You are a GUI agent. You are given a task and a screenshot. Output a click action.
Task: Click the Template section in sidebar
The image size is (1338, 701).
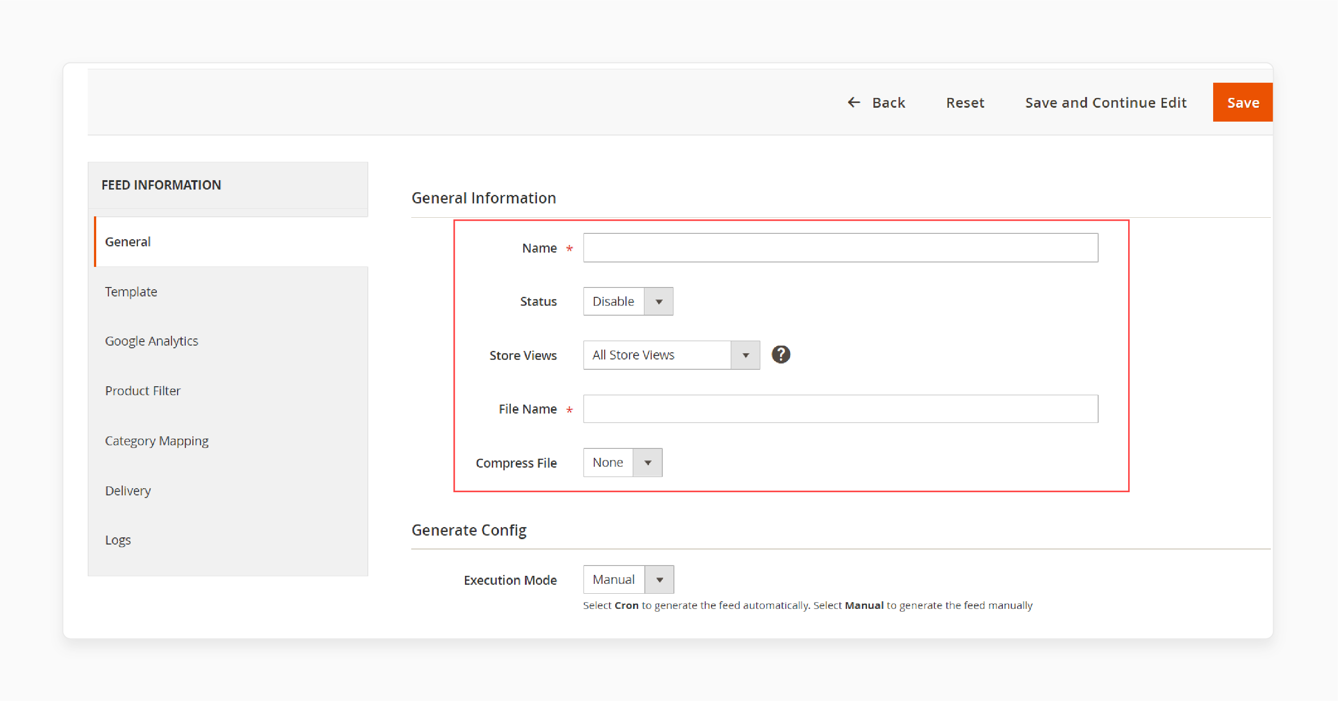click(x=130, y=291)
